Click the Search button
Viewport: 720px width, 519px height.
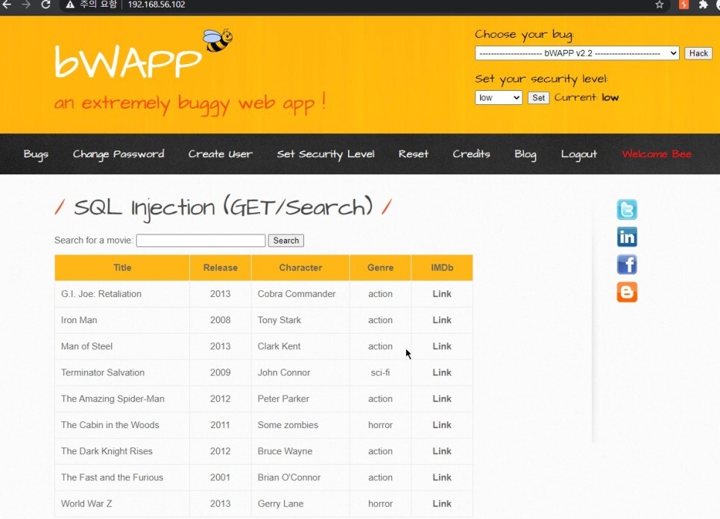[285, 241]
